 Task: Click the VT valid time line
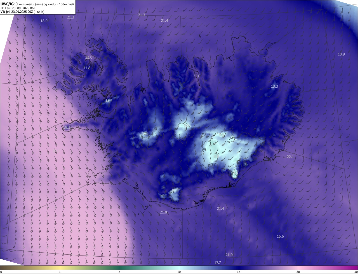click(22, 12)
